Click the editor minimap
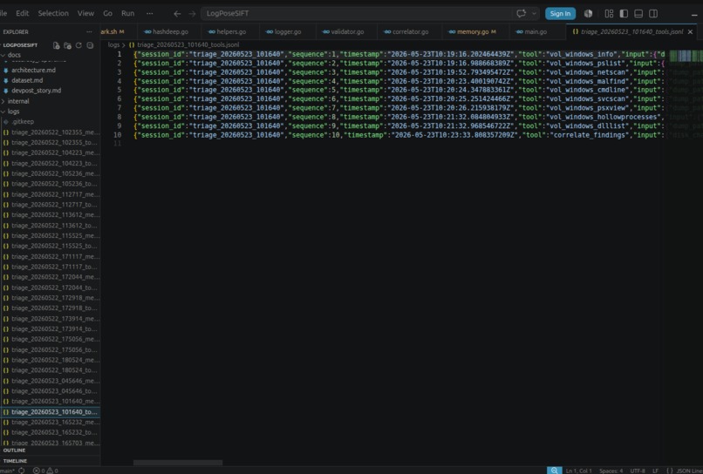The image size is (703, 474). [686, 56]
